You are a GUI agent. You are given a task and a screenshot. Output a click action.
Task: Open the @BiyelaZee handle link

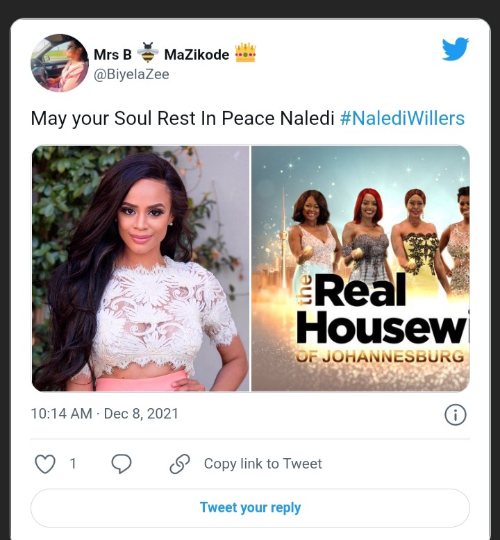pos(131,74)
